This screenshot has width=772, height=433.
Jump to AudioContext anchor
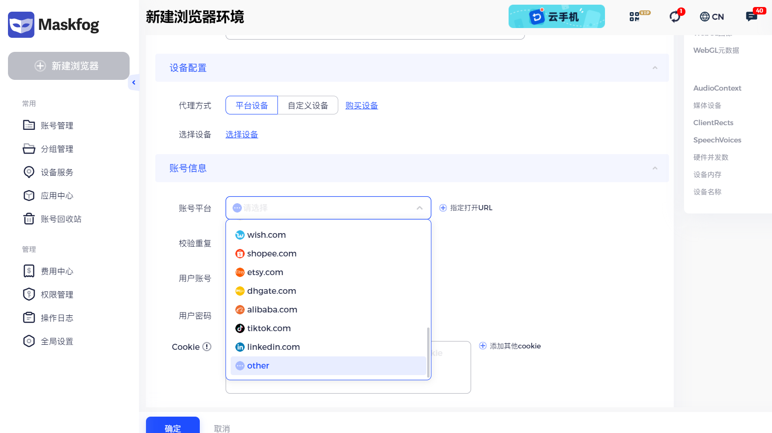(x=717, y=88)
